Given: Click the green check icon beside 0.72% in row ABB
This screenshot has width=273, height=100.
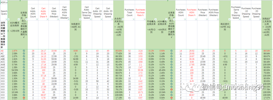Looking at the screenshot, I should 171,59.
